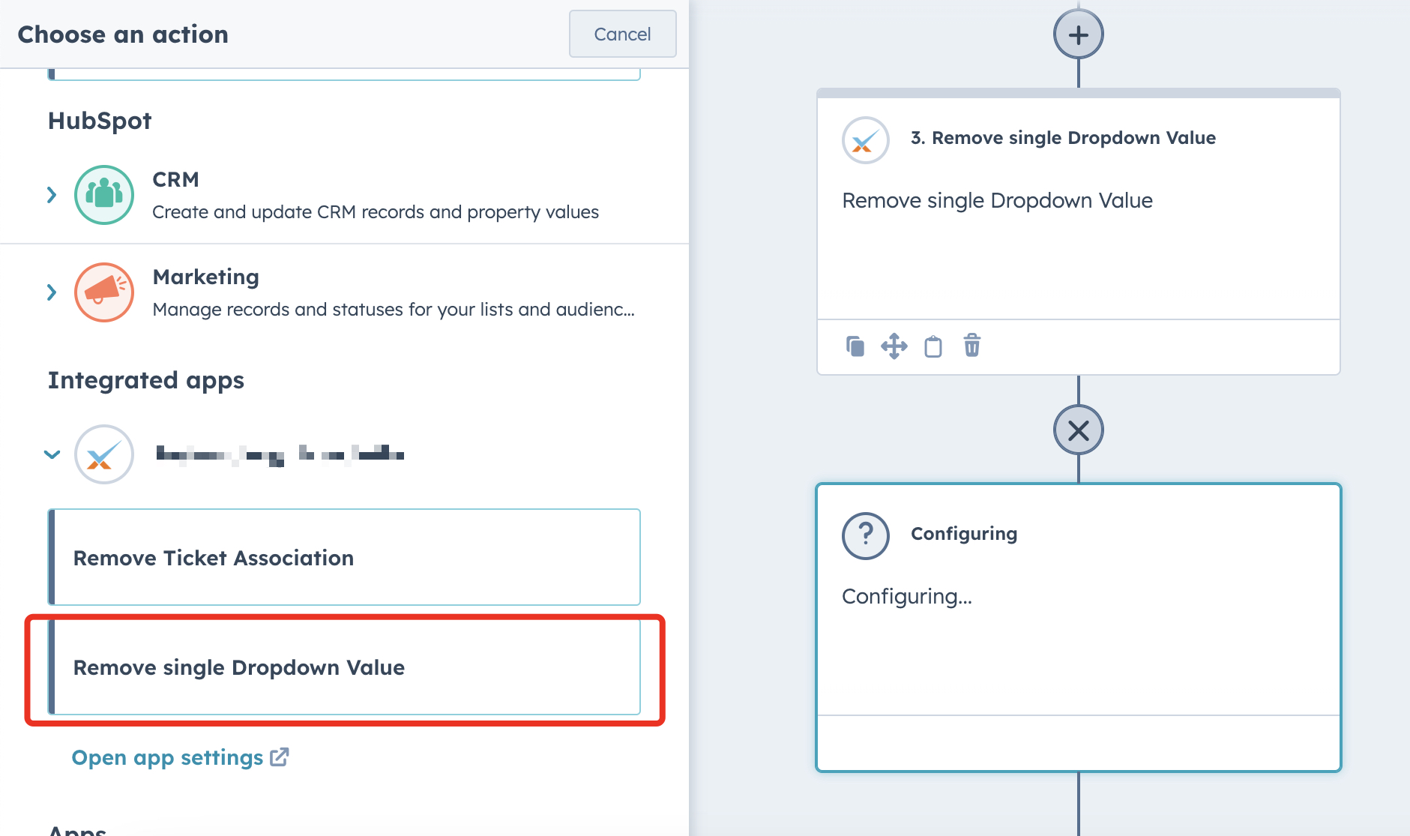Choose the Remove Ticket Association action
1410x836 pixels.
pos(214,557)
